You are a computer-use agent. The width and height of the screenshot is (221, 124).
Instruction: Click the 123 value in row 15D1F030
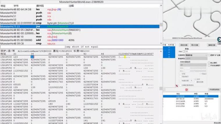[15, 57]
